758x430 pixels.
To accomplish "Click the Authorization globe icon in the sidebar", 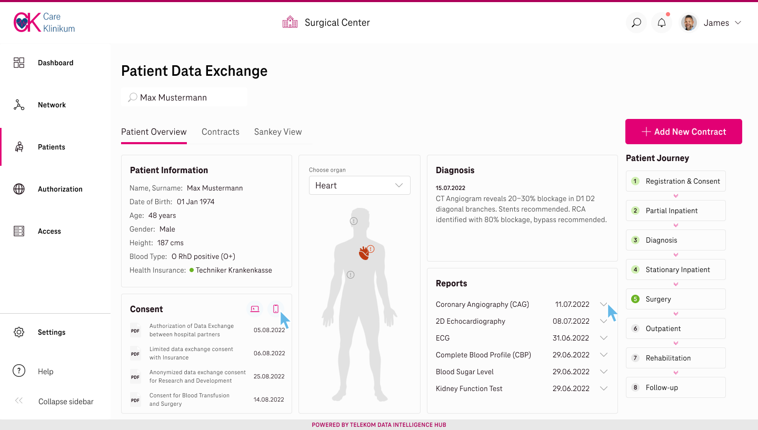I will tap(18, 189).
